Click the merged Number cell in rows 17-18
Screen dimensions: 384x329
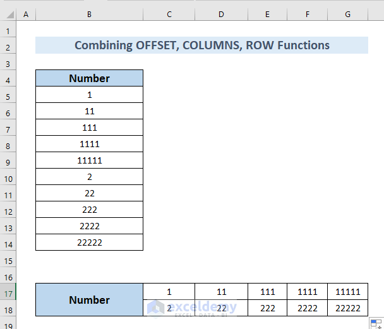90,300
